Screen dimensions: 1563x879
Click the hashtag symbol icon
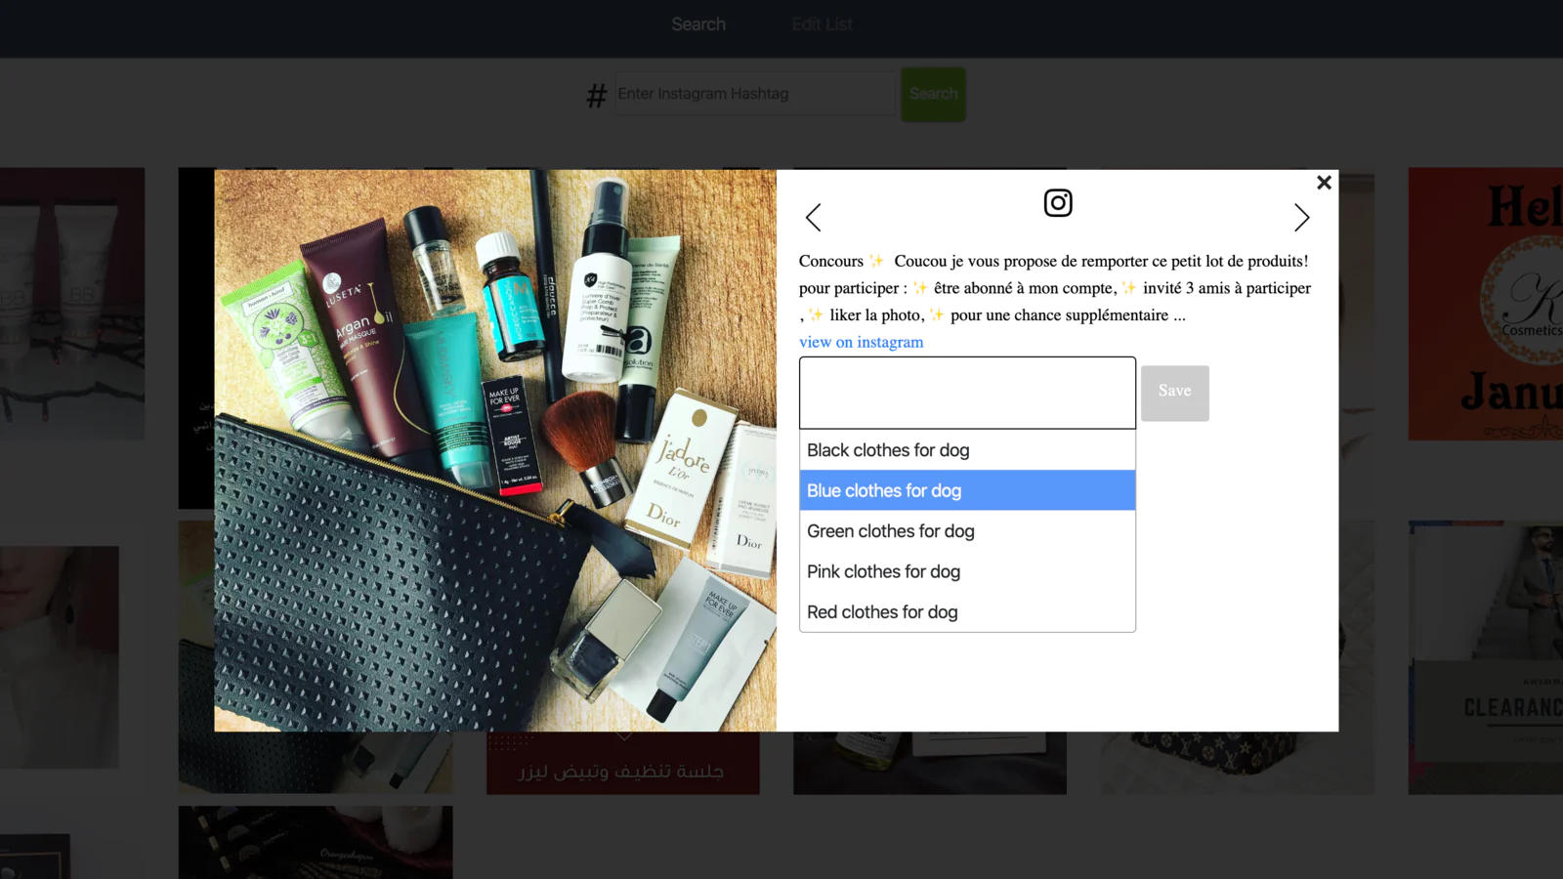[596, 96]
